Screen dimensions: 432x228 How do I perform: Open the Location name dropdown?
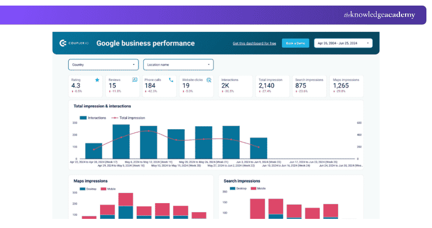(178, 64)
